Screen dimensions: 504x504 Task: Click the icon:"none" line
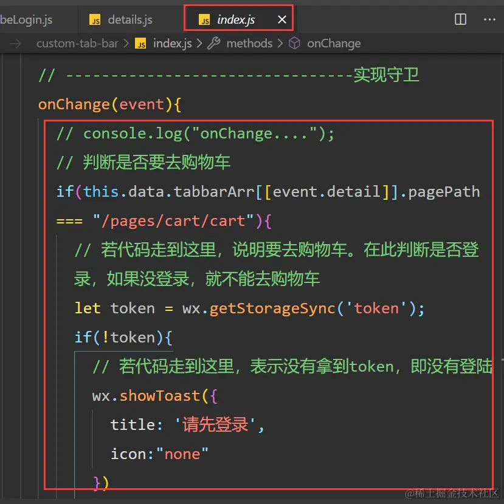pyautogui.click(x=159, y=454)
